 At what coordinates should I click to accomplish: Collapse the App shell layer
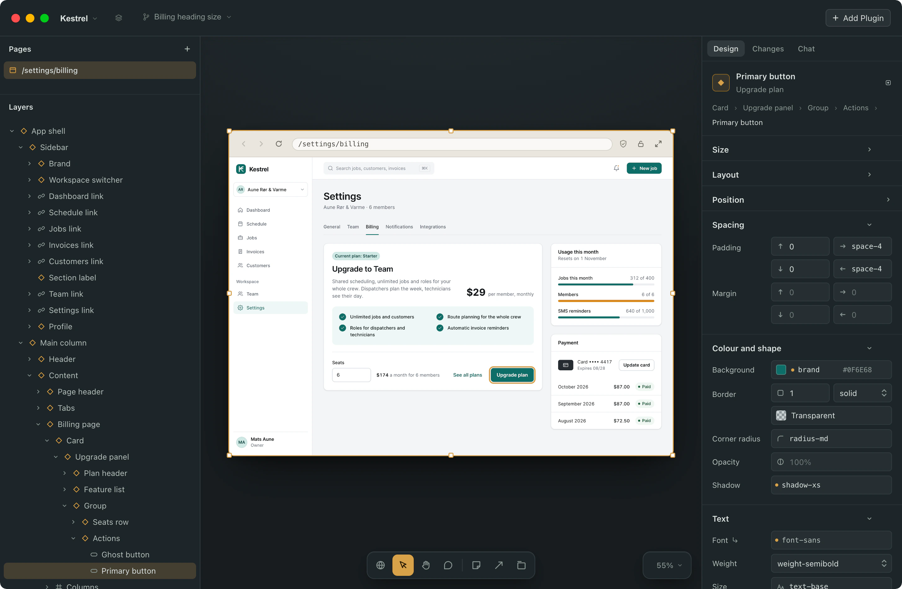12,131
